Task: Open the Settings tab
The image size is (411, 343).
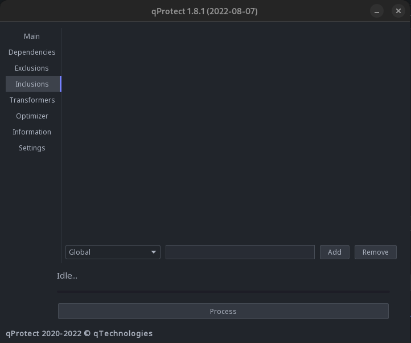Action: tap(32, 148)
